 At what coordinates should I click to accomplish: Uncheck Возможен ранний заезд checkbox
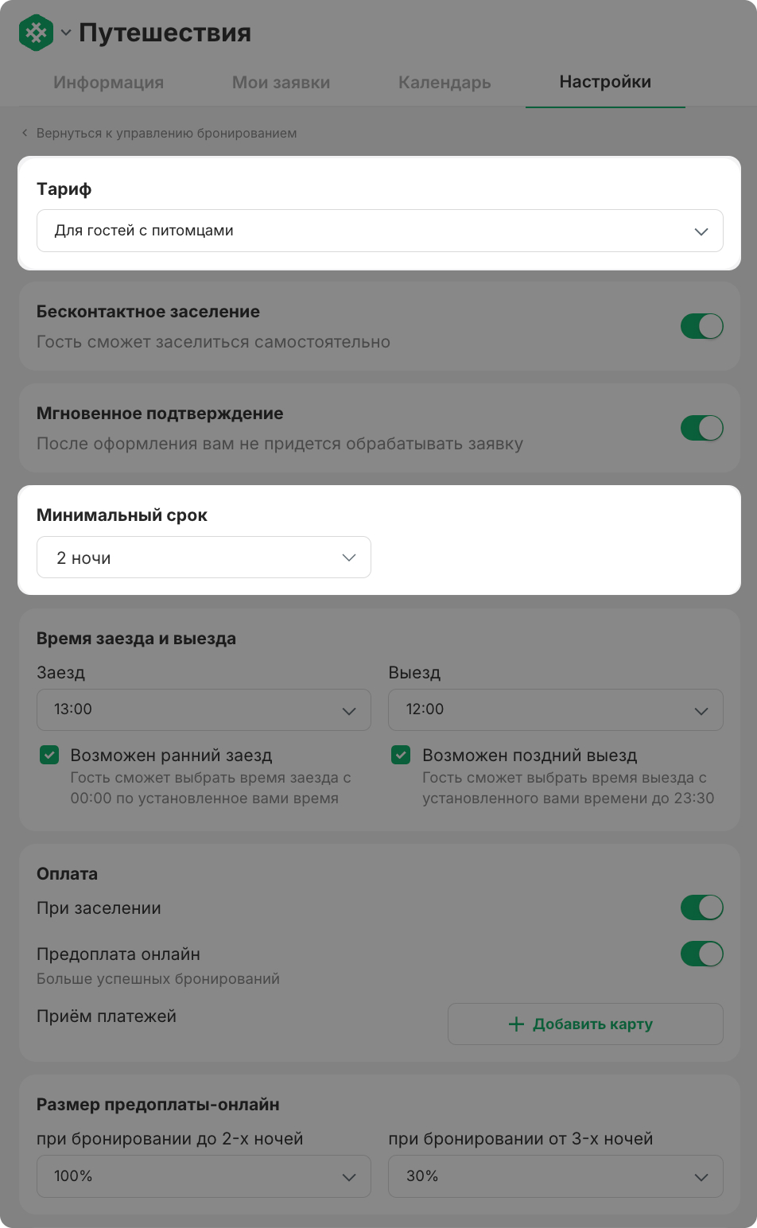49,755
